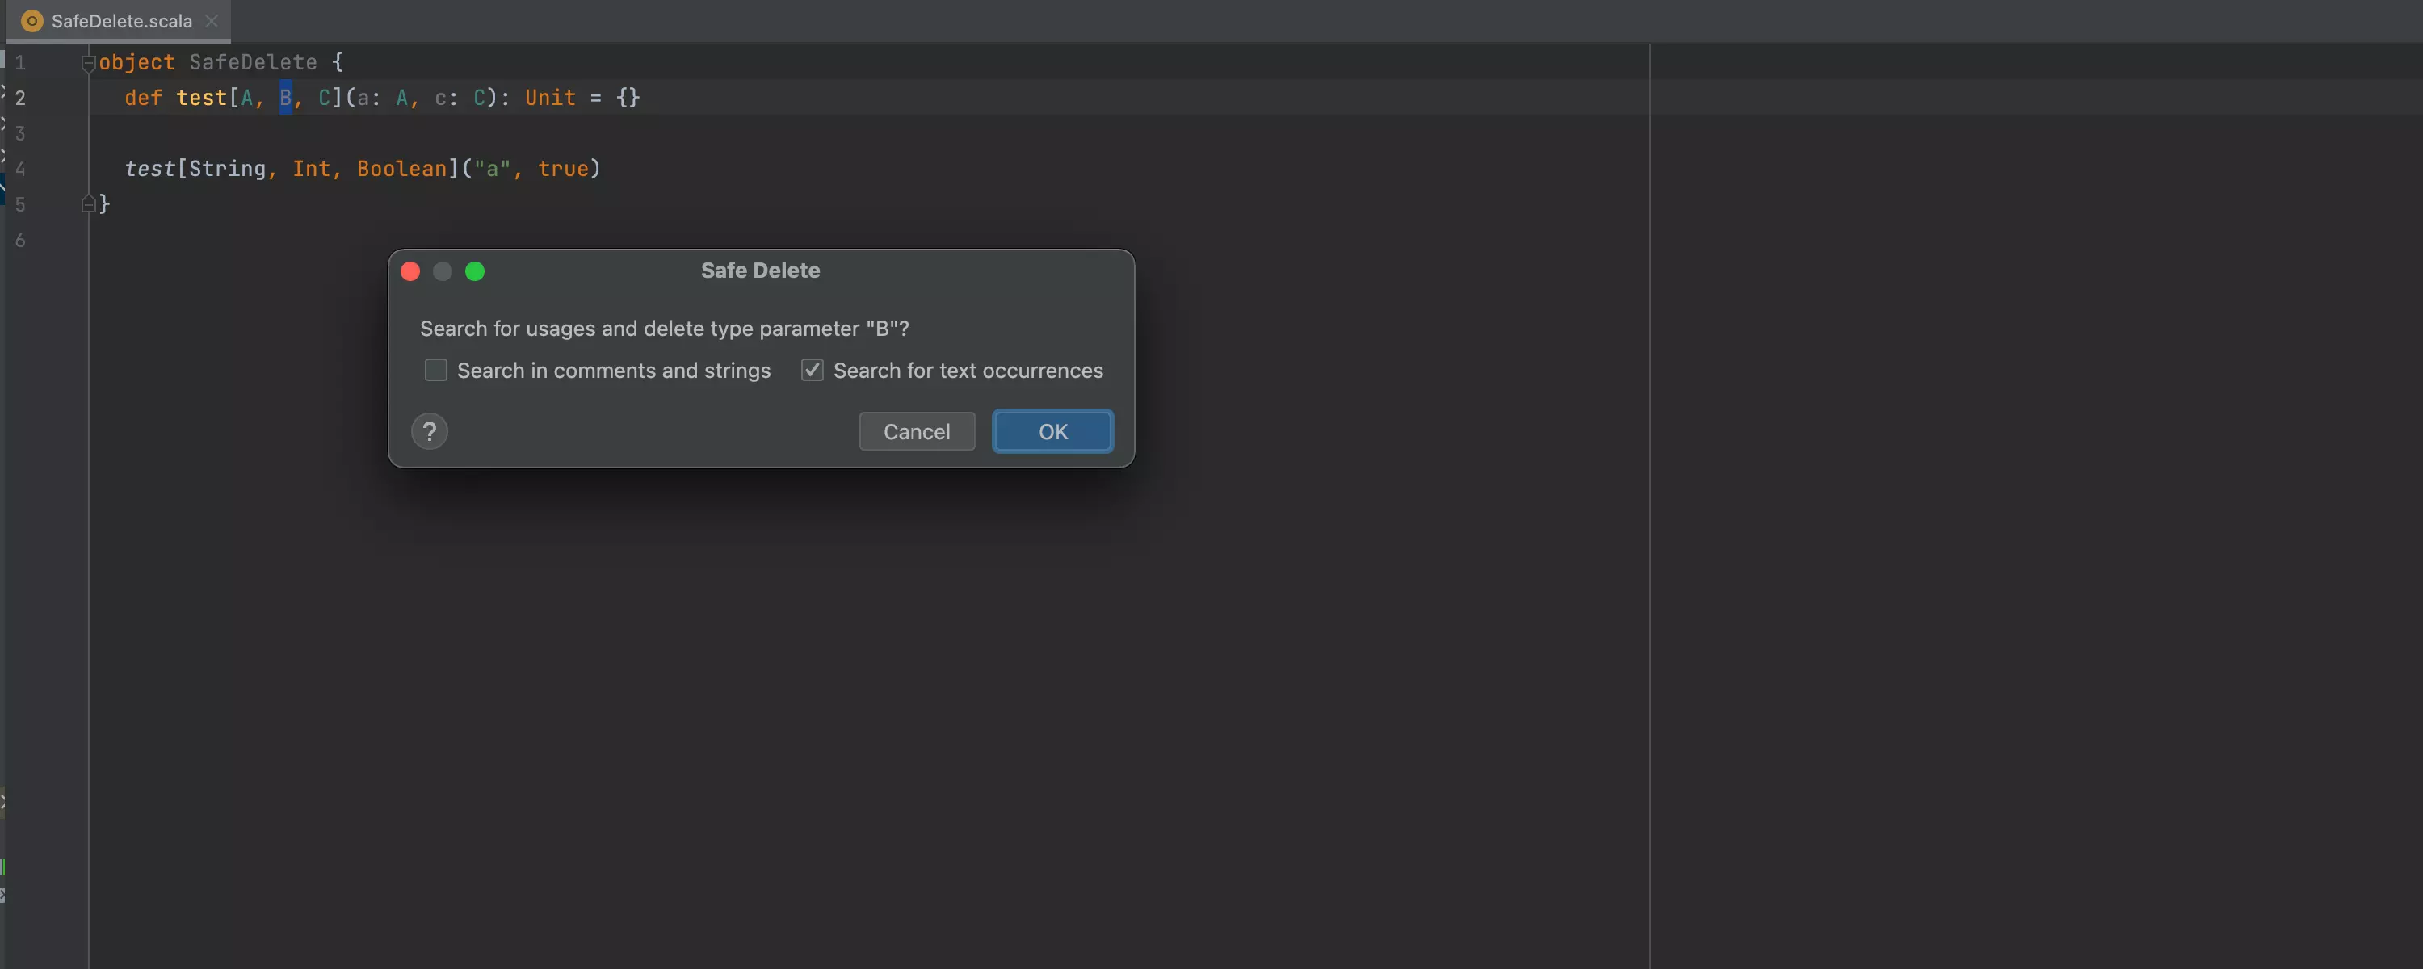Click the collapse arrow on line 5 block

[x=85, y=204]
